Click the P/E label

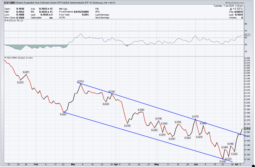tap(97, 9)
